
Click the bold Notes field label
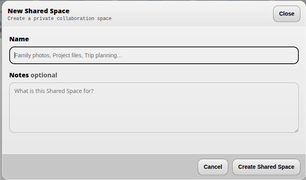coord(19,75)
